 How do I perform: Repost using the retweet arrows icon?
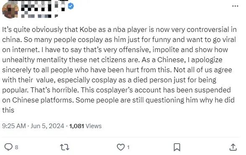(65, 147)
